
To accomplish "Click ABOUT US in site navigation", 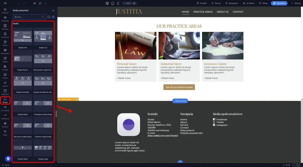I will 223,12.
